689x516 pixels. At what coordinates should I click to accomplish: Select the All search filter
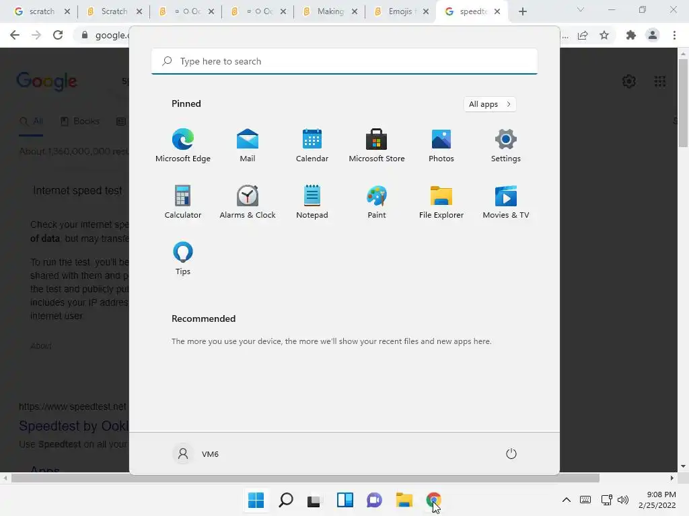click(x=31, y=121)
